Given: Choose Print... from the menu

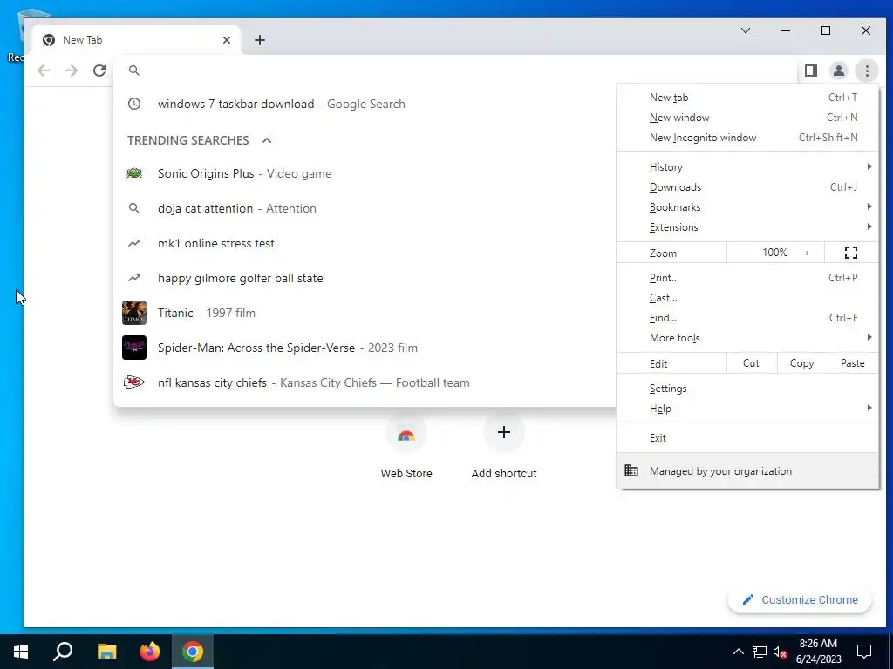Looking at the screenshot, I should coord(747,278).
